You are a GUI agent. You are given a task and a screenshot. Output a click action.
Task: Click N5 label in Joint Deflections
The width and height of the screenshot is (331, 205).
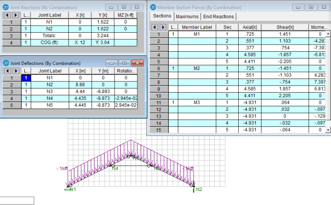point(50,105)
